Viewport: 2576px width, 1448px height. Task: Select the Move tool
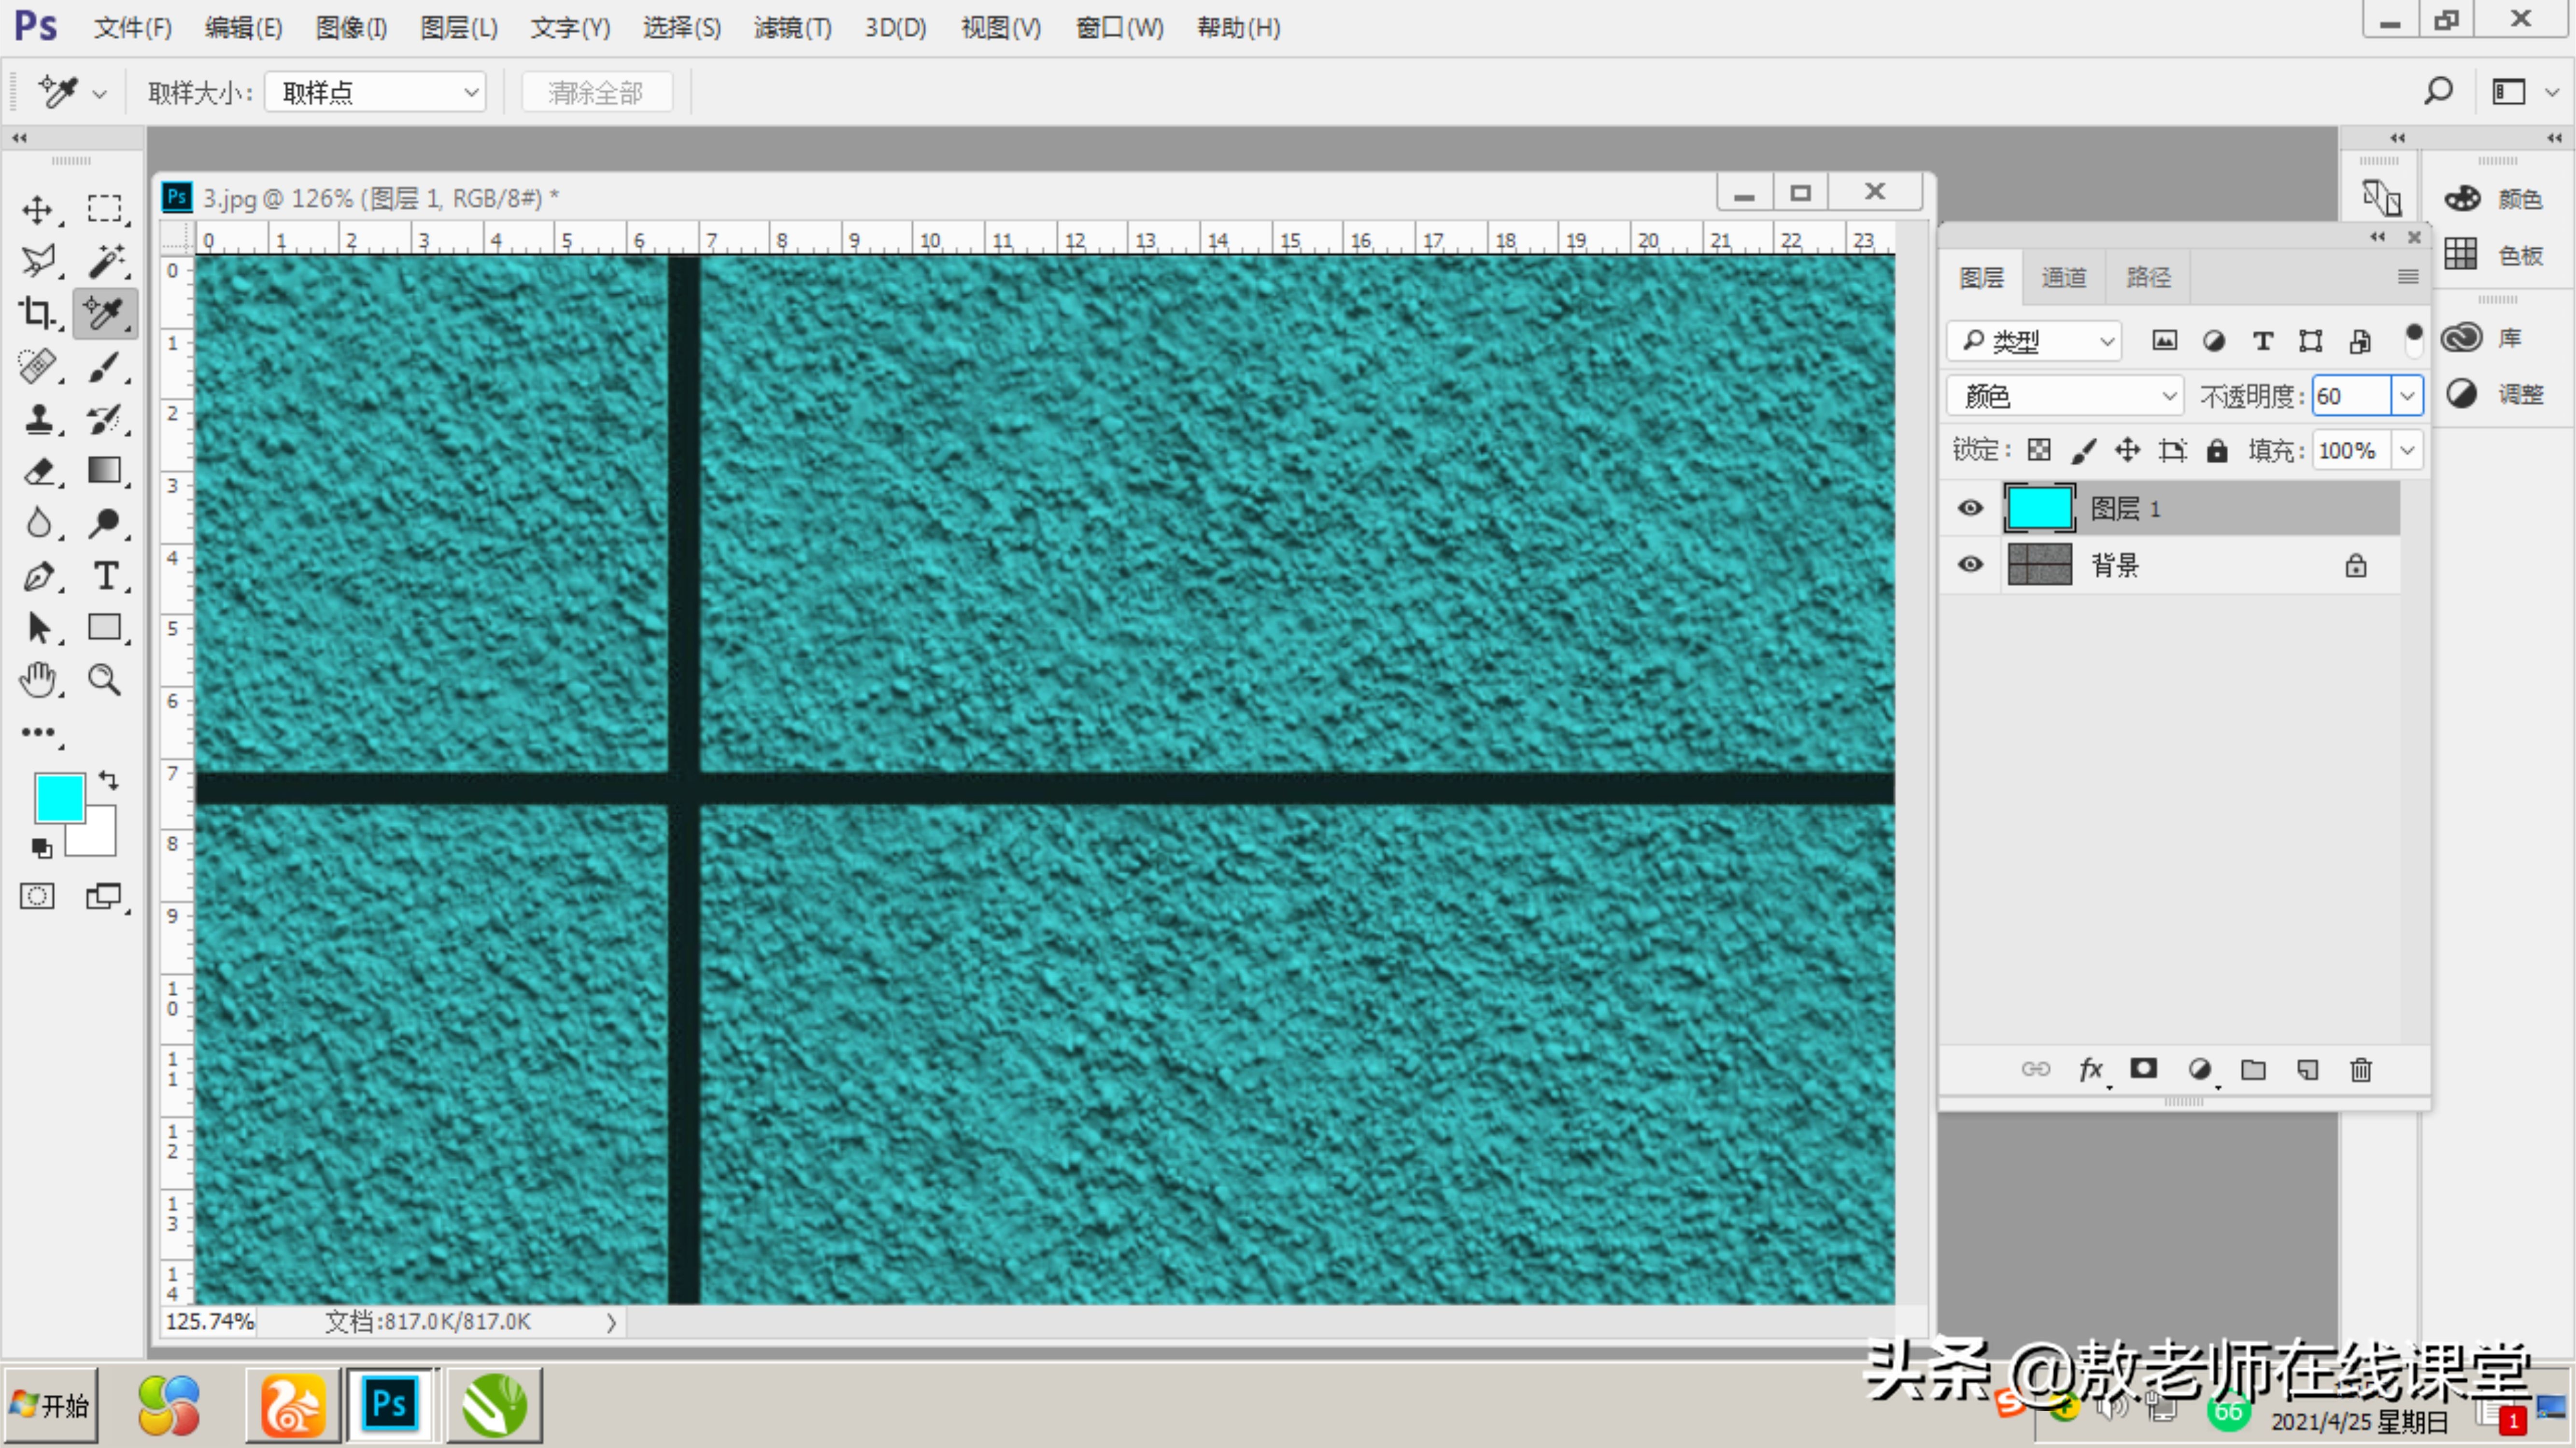tap(37, 210)
